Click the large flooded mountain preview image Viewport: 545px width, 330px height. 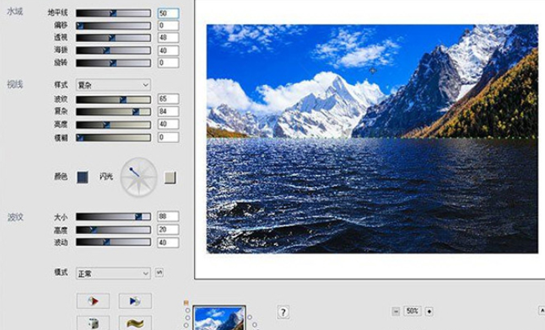pos(372,139)
